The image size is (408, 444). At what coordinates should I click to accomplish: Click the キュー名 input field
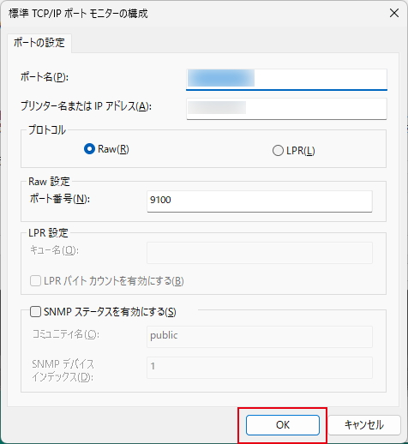click(x=260, y=253)
